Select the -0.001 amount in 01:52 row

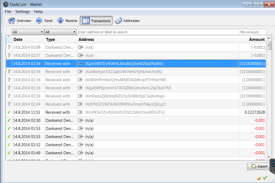[x=259, y=145]
